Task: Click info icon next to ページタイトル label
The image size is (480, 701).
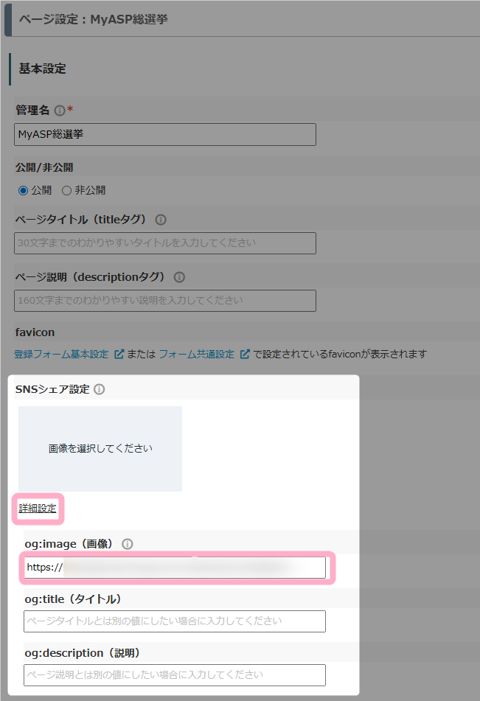Action: coord(161,220)
